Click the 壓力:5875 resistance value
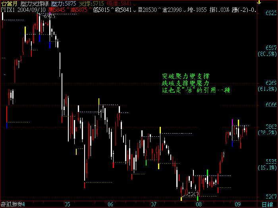Screen dimensions: 278x208 tap(64, 4)
